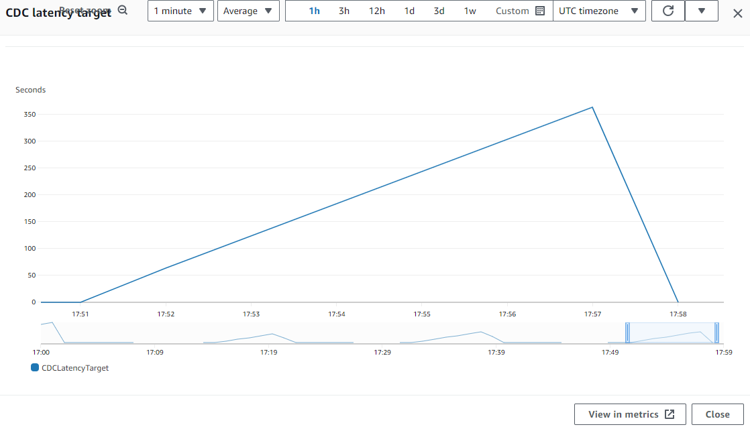Click the Reset zoom magnifier icon
750x429 pixels.
[123, 10]
